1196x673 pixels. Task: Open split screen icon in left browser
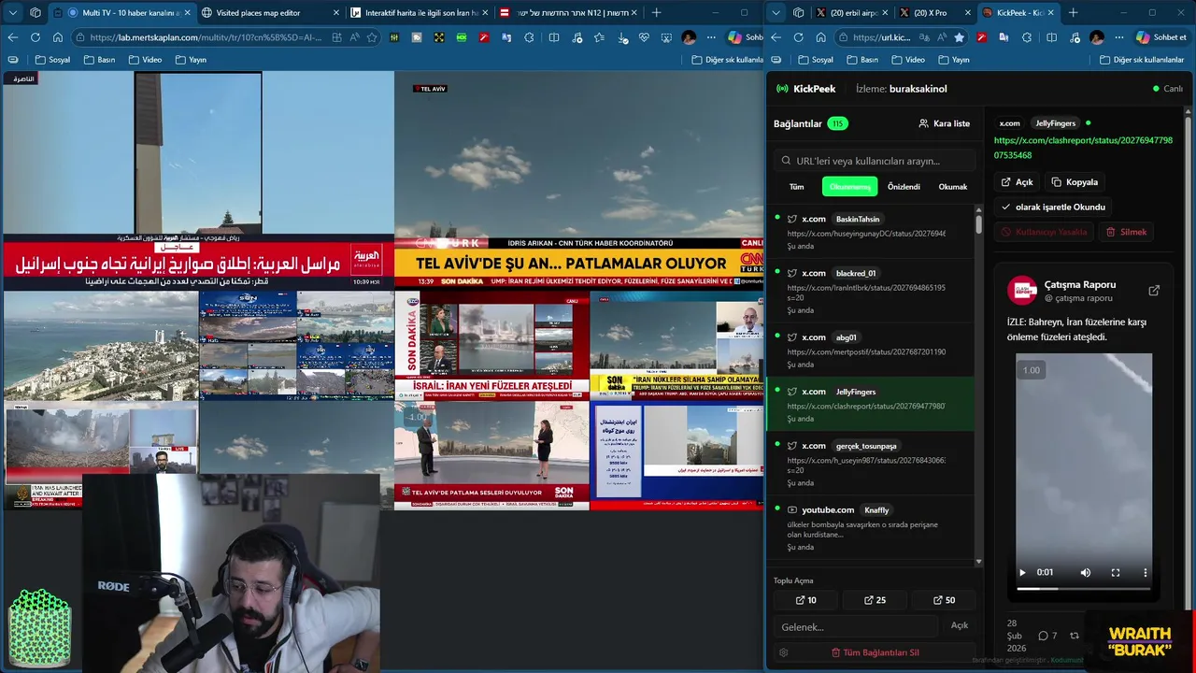coord(554,37)
